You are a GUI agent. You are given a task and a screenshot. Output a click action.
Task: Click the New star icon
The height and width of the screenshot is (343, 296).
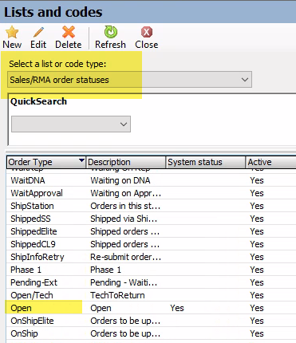point(12,33)
